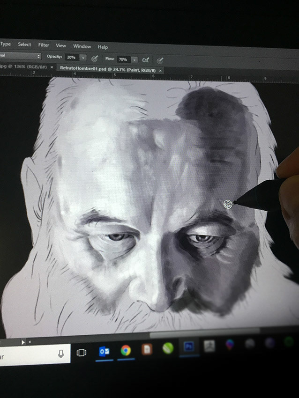Open the multicolored app on the taskbar
This screenshot has height=398, width=299.
point(230,345)
